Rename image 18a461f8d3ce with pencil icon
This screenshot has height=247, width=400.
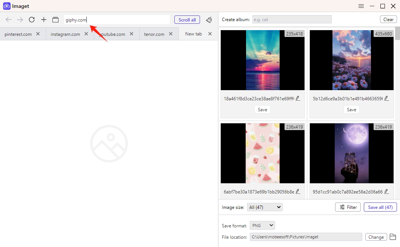[x=298, y=98]
